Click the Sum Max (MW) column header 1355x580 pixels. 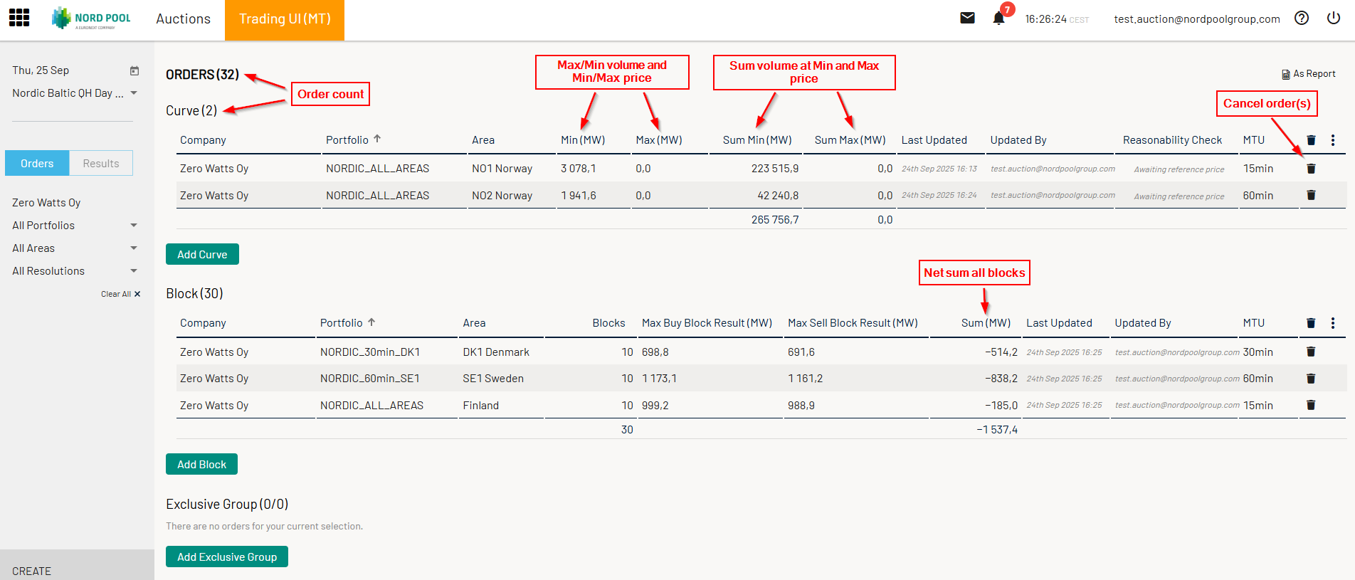(850, 140)
